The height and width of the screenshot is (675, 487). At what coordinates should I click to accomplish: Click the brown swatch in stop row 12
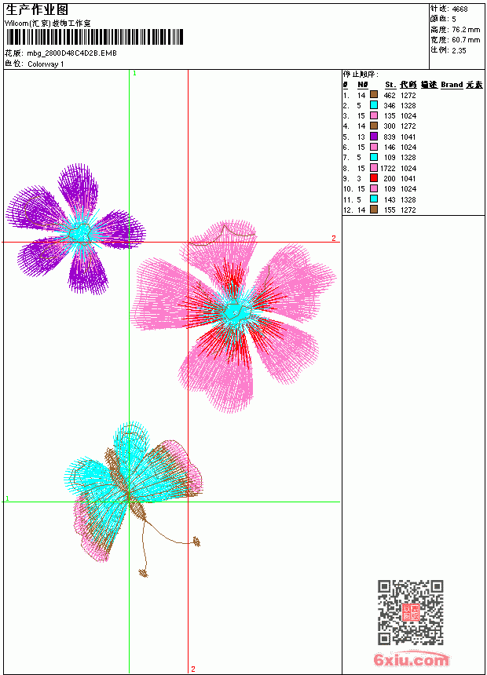(374, 210)
